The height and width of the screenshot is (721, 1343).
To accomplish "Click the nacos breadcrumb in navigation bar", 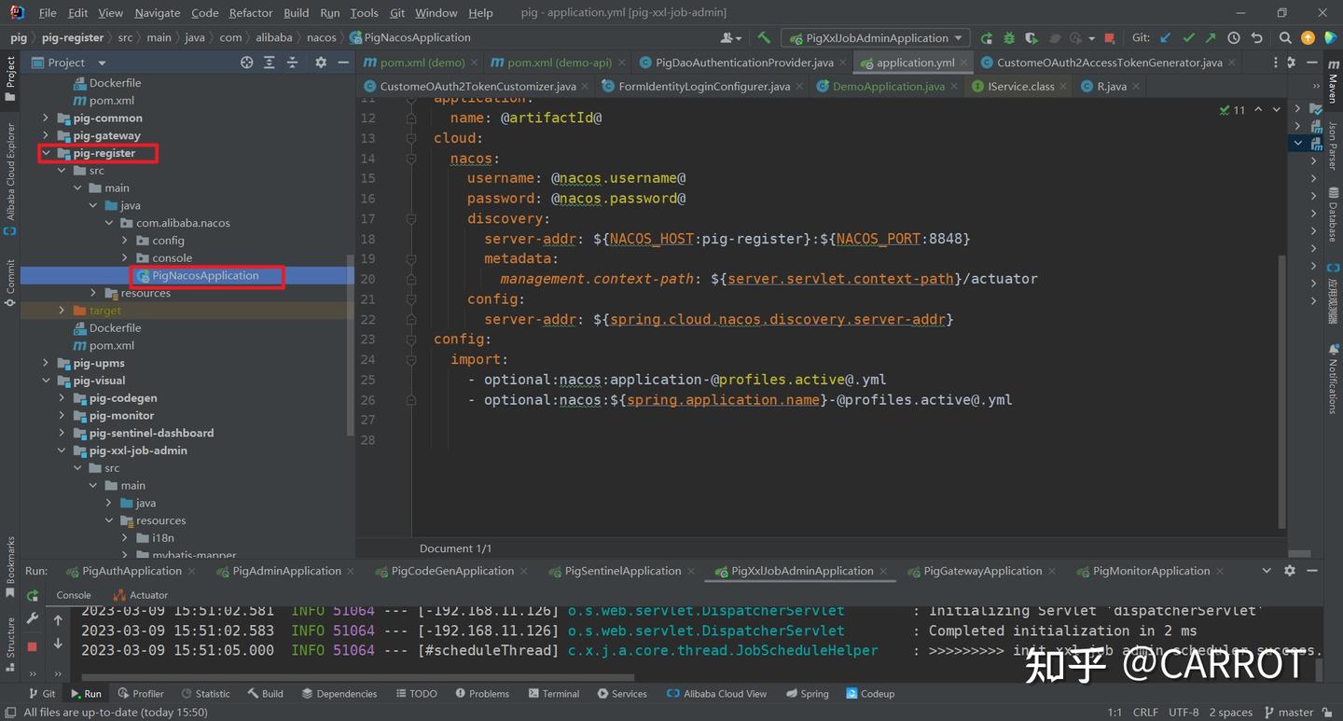I will tap(322, 38).
